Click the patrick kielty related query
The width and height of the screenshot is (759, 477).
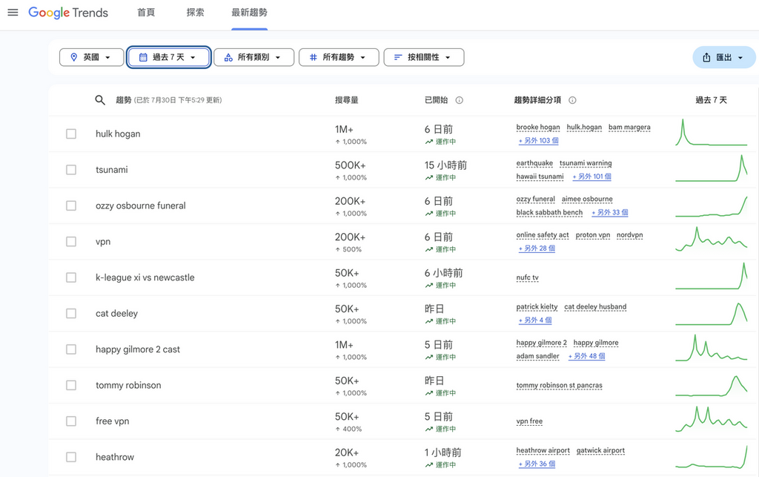[537, 306]
